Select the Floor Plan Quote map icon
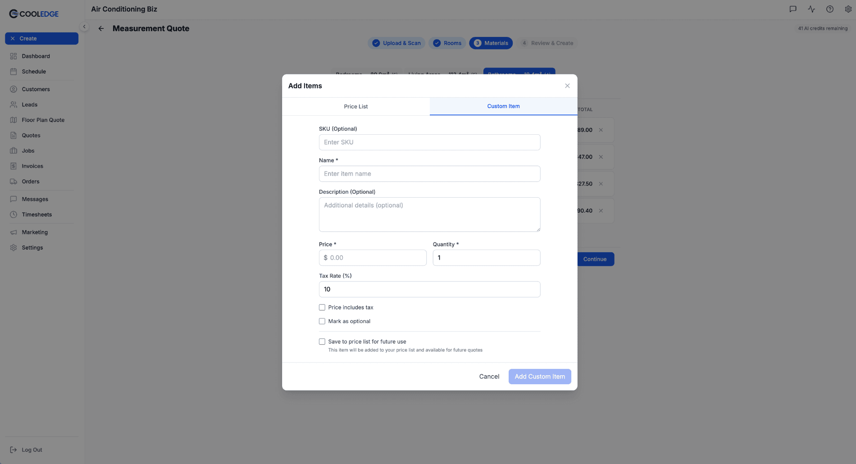Image resolution: width=856 pixels, height=464 pixels. 14,119
